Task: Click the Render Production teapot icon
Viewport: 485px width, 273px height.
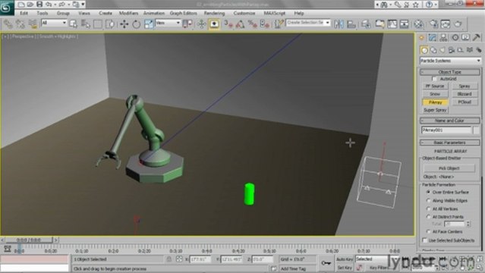Action: 458,24
